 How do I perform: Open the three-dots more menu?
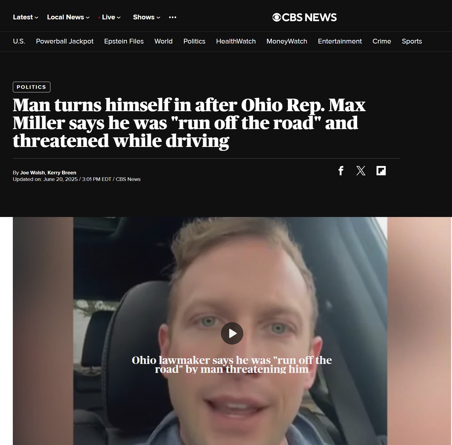(172, 17)
